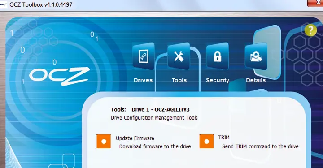Screen dimensions: 323x168
Task: Click the TRIM label text
Action: tap(224, 138)
